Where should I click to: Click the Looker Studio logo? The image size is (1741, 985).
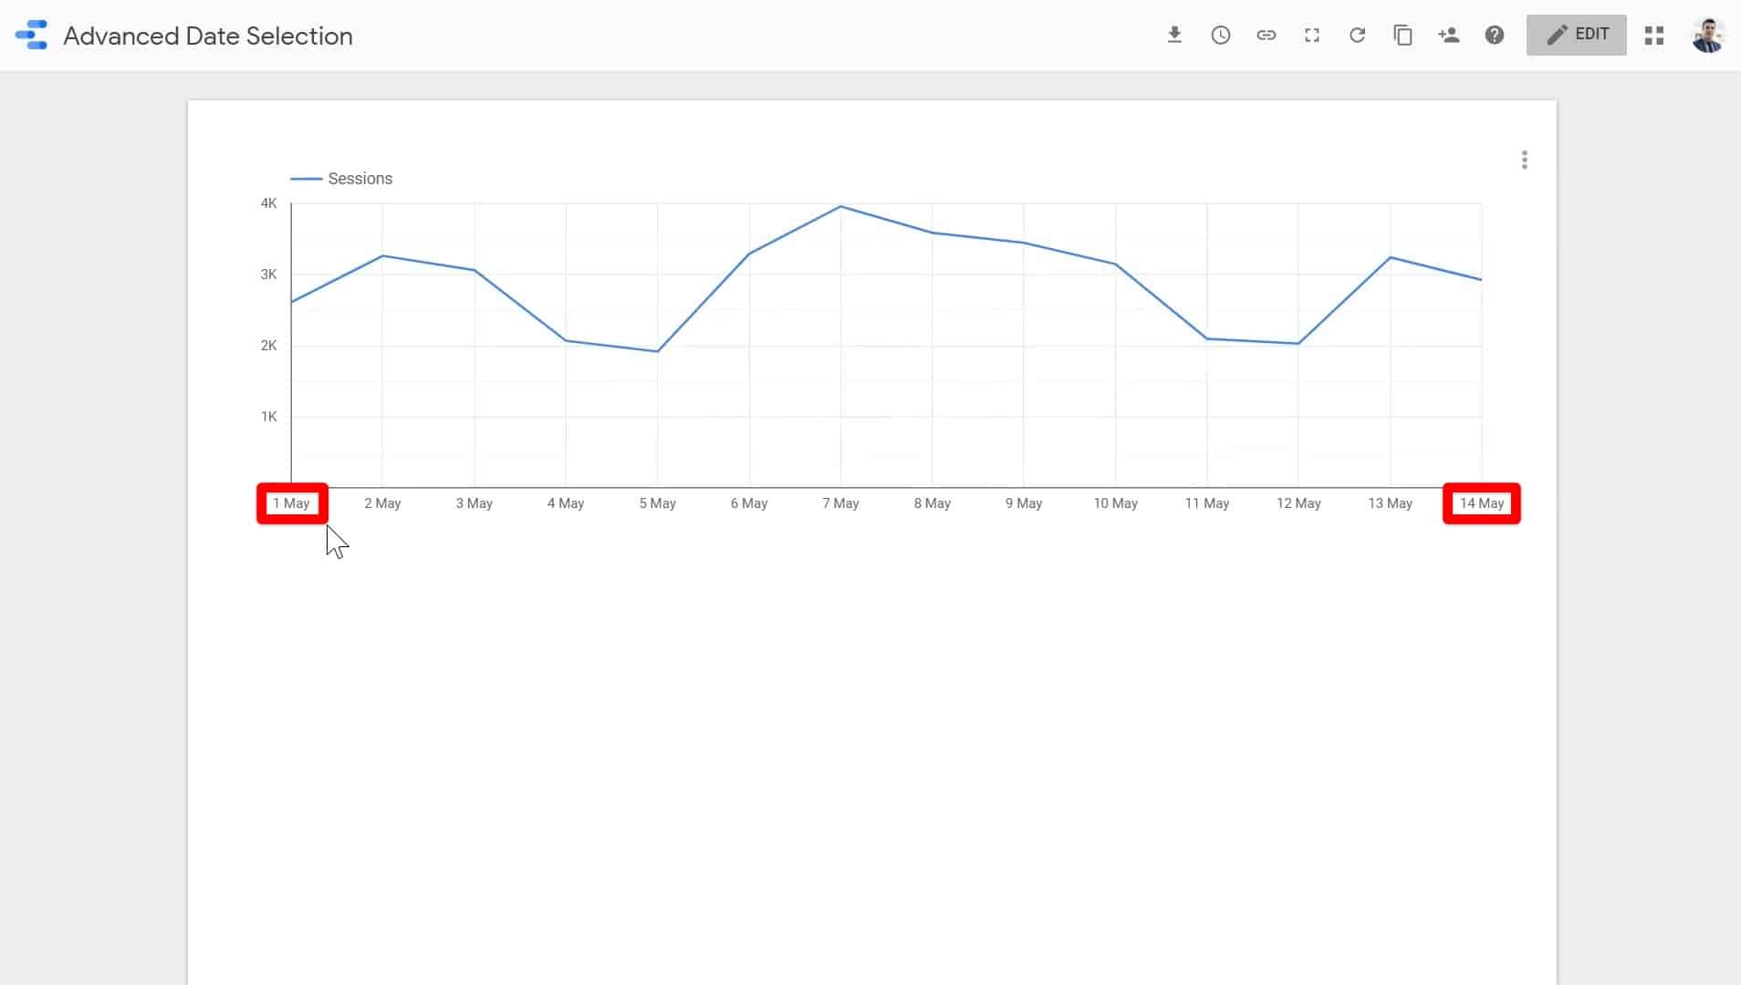[30, 36]
